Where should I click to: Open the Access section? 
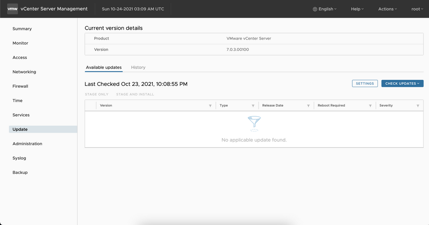click(20, 58)
